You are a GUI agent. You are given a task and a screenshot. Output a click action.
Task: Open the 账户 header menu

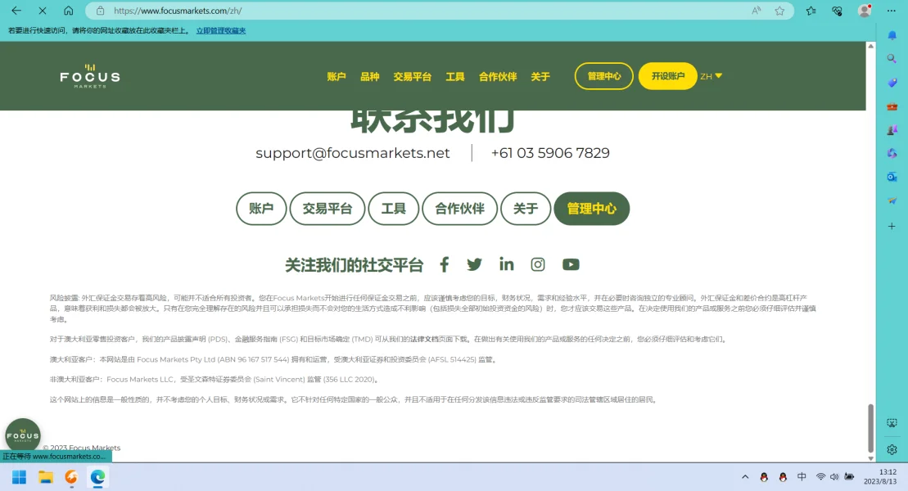(337, 76)
